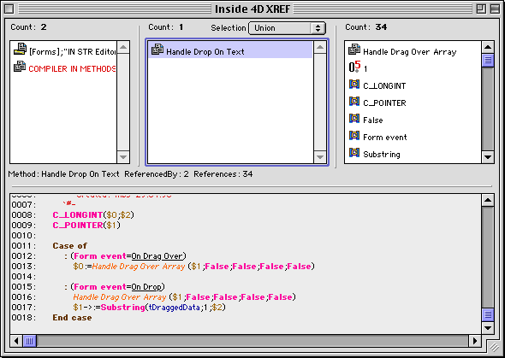
Task: Open the Selection Union dropdown
Action: click(x=287, y=28)
